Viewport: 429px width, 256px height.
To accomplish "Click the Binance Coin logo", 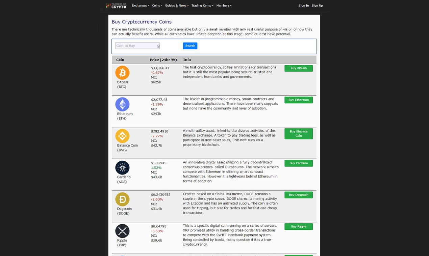I will click(122, 136).
